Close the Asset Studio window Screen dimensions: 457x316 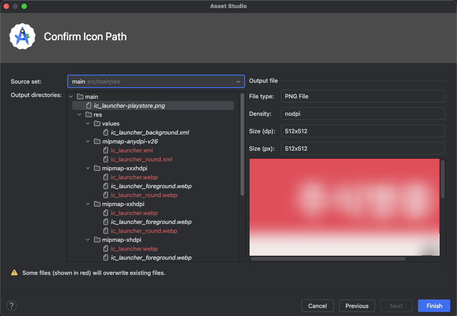pyautogui.click(x=6, y=6)
